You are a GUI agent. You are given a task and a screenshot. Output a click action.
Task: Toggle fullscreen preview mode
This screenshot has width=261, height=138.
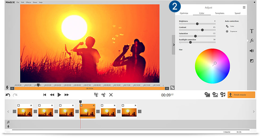pyautogui.click(x=172, y=88)
